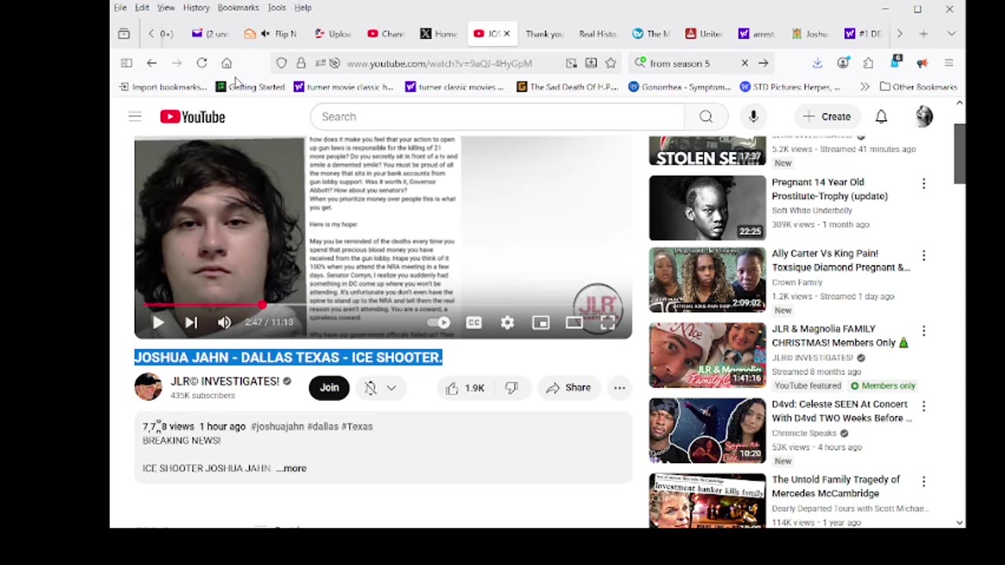
Task: Clear the 'from season 5' search box
Action: pos(744,63)
